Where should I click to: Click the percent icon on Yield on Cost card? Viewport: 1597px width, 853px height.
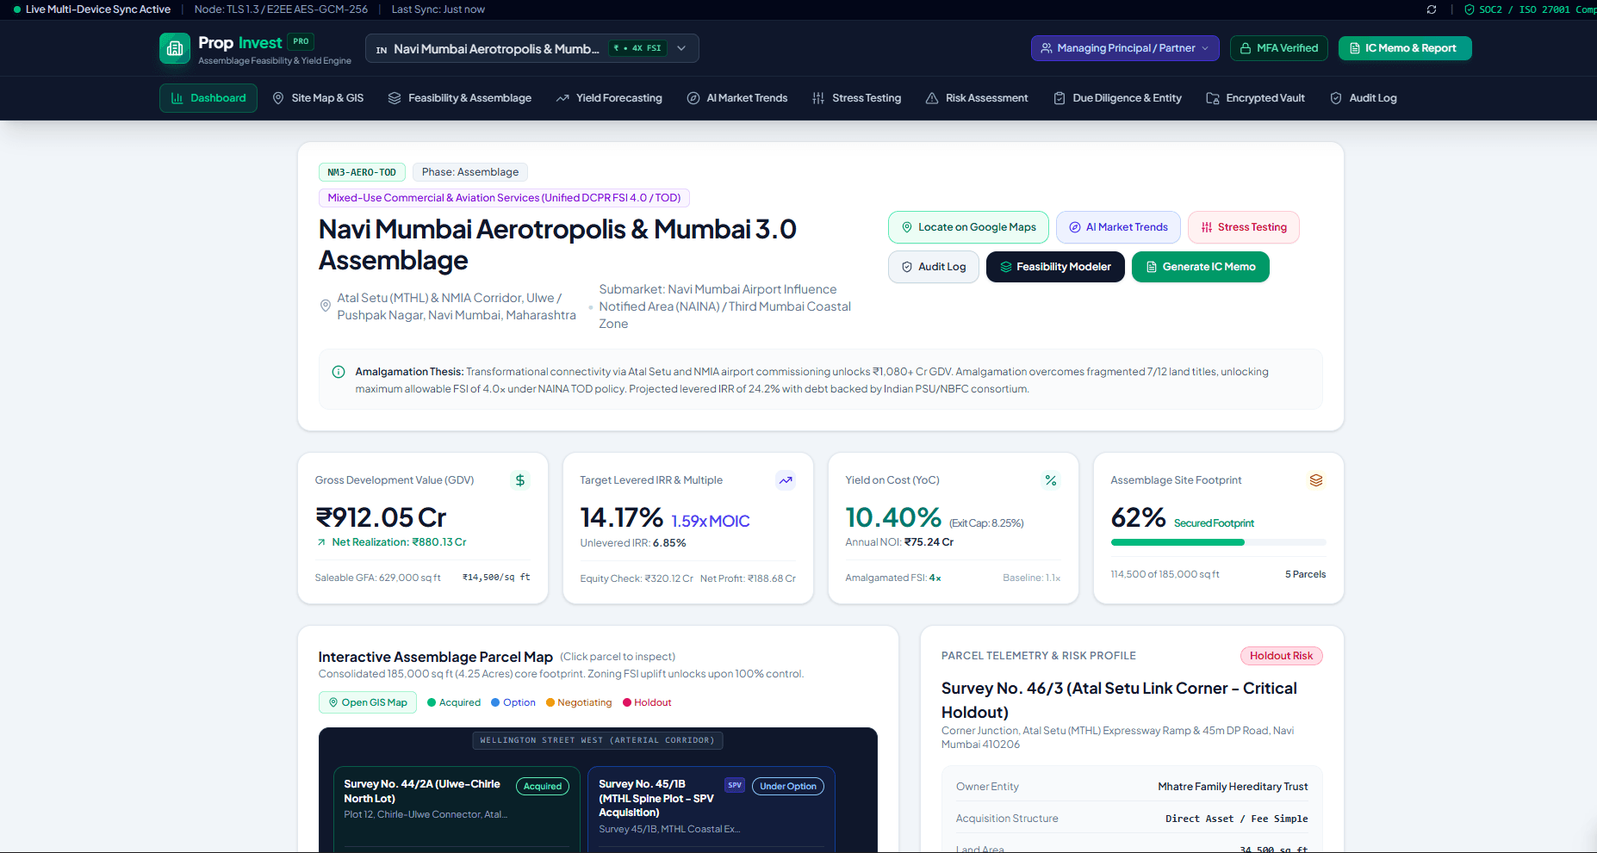coord(1051,480)
